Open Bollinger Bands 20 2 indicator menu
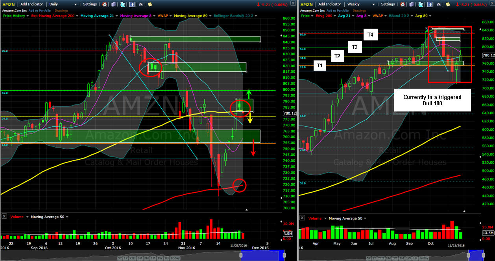The height and width of the screenshot is (261, 495). tap(235, 16)
